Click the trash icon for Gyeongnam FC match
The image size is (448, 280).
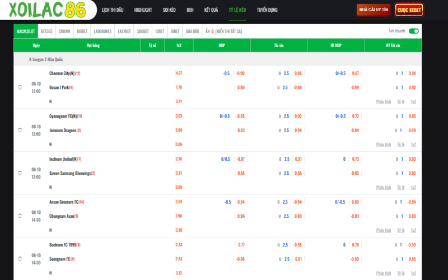20,130
